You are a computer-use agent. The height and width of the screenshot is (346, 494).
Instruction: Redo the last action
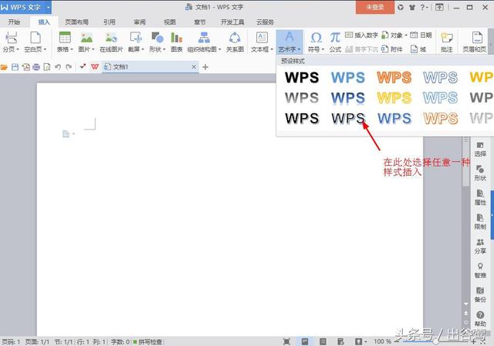69,67
